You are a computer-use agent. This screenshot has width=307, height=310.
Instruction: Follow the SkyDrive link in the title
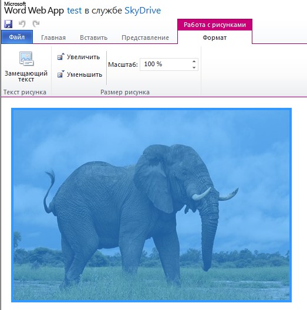coord(143,11)
